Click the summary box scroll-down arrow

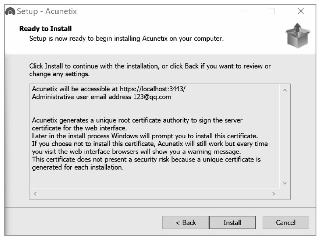(285, 183)
